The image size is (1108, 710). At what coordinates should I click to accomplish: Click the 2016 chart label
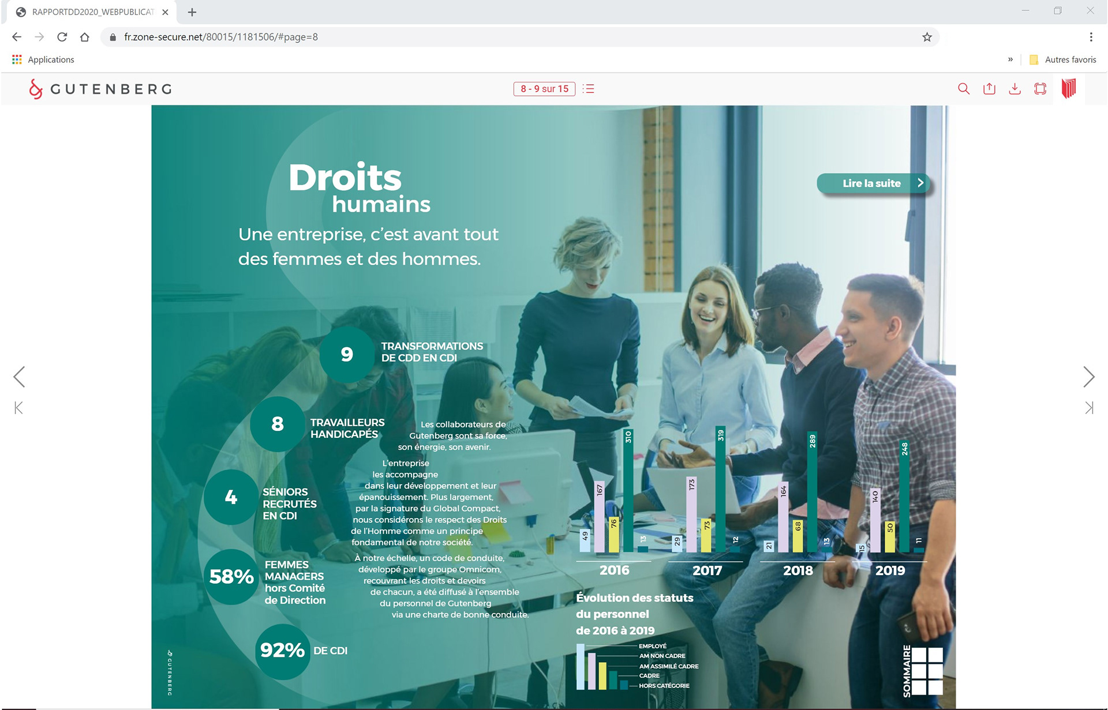(614, 570)
